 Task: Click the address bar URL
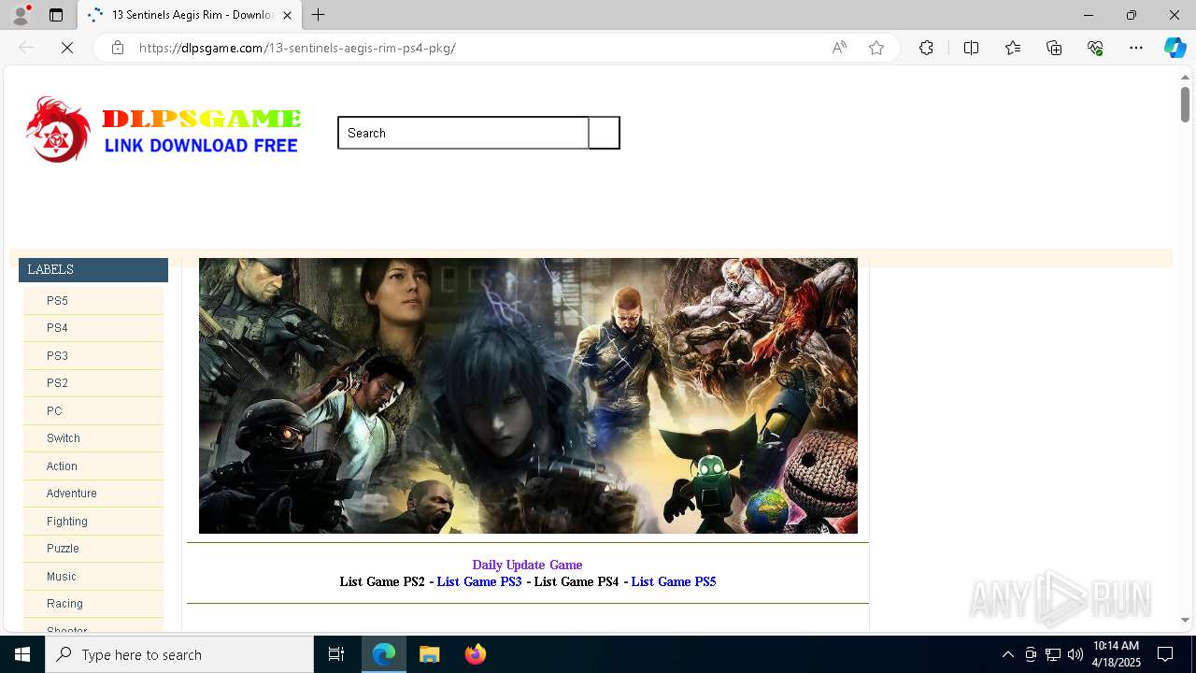pos(297,48)
